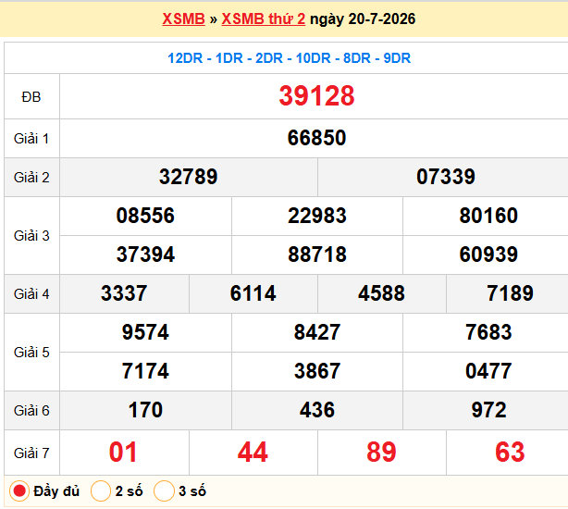The image size is (568, 509).
Task: Click the Giải 3 row label
Action: pos(31,236)
